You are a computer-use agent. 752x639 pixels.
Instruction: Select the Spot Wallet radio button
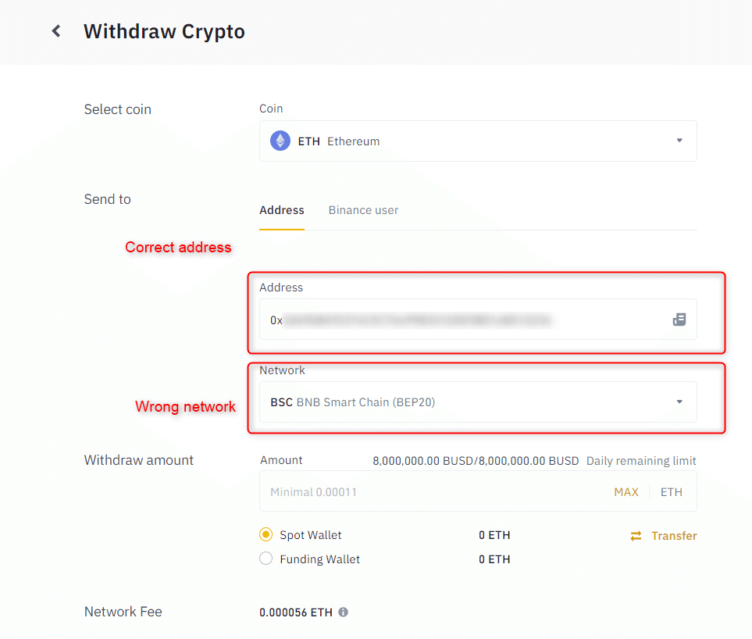click(266, 535)
